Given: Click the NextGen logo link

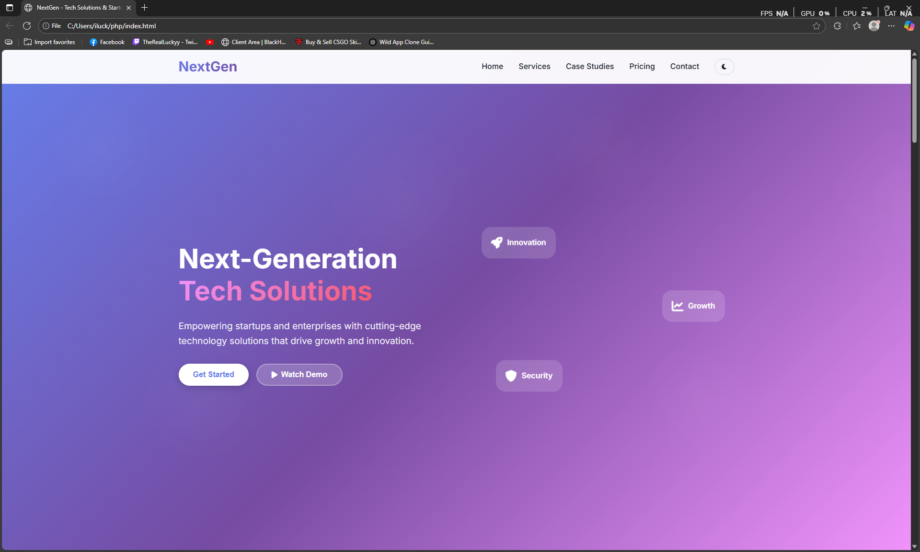Looking at the screenshot, I should pyautogui.click(x=207, y=66).
